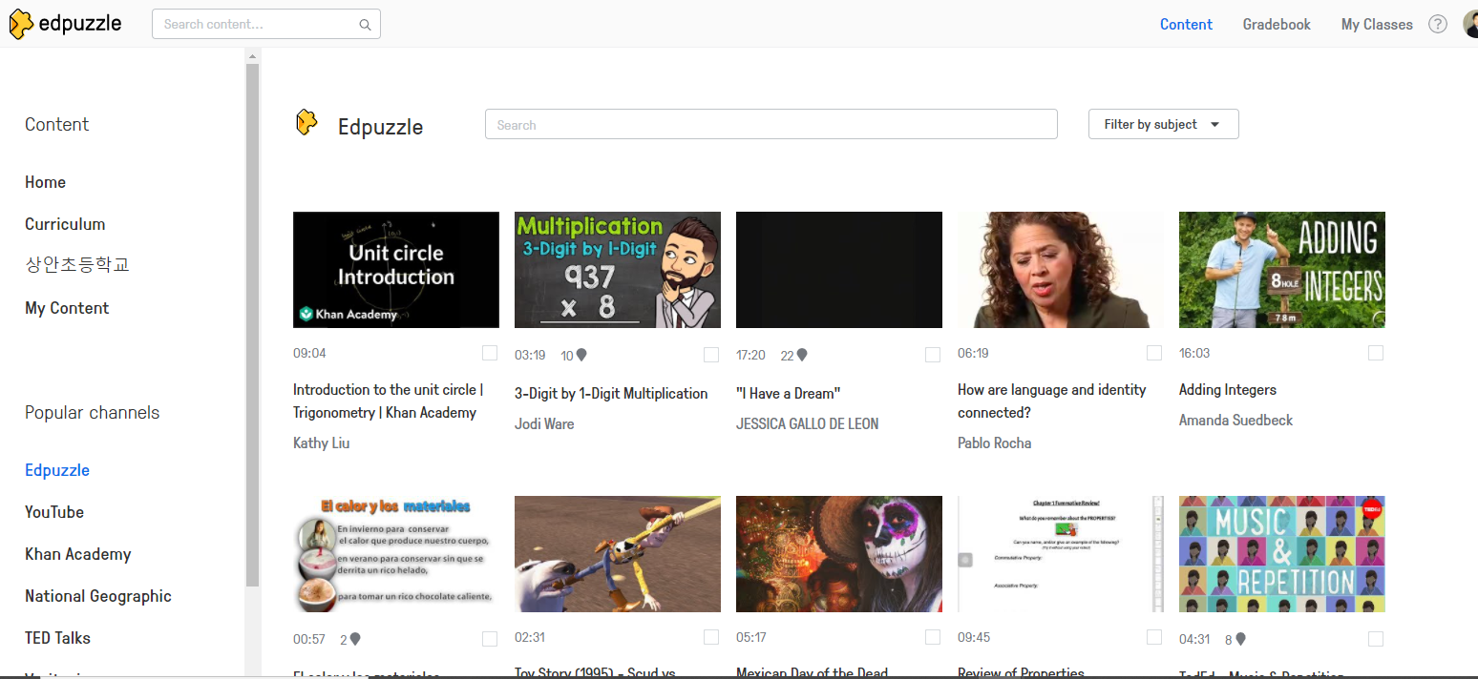1478x679 pixels.
Task: Click question pin icon on I Have a Dream
Action: click(x=802, y=355)
